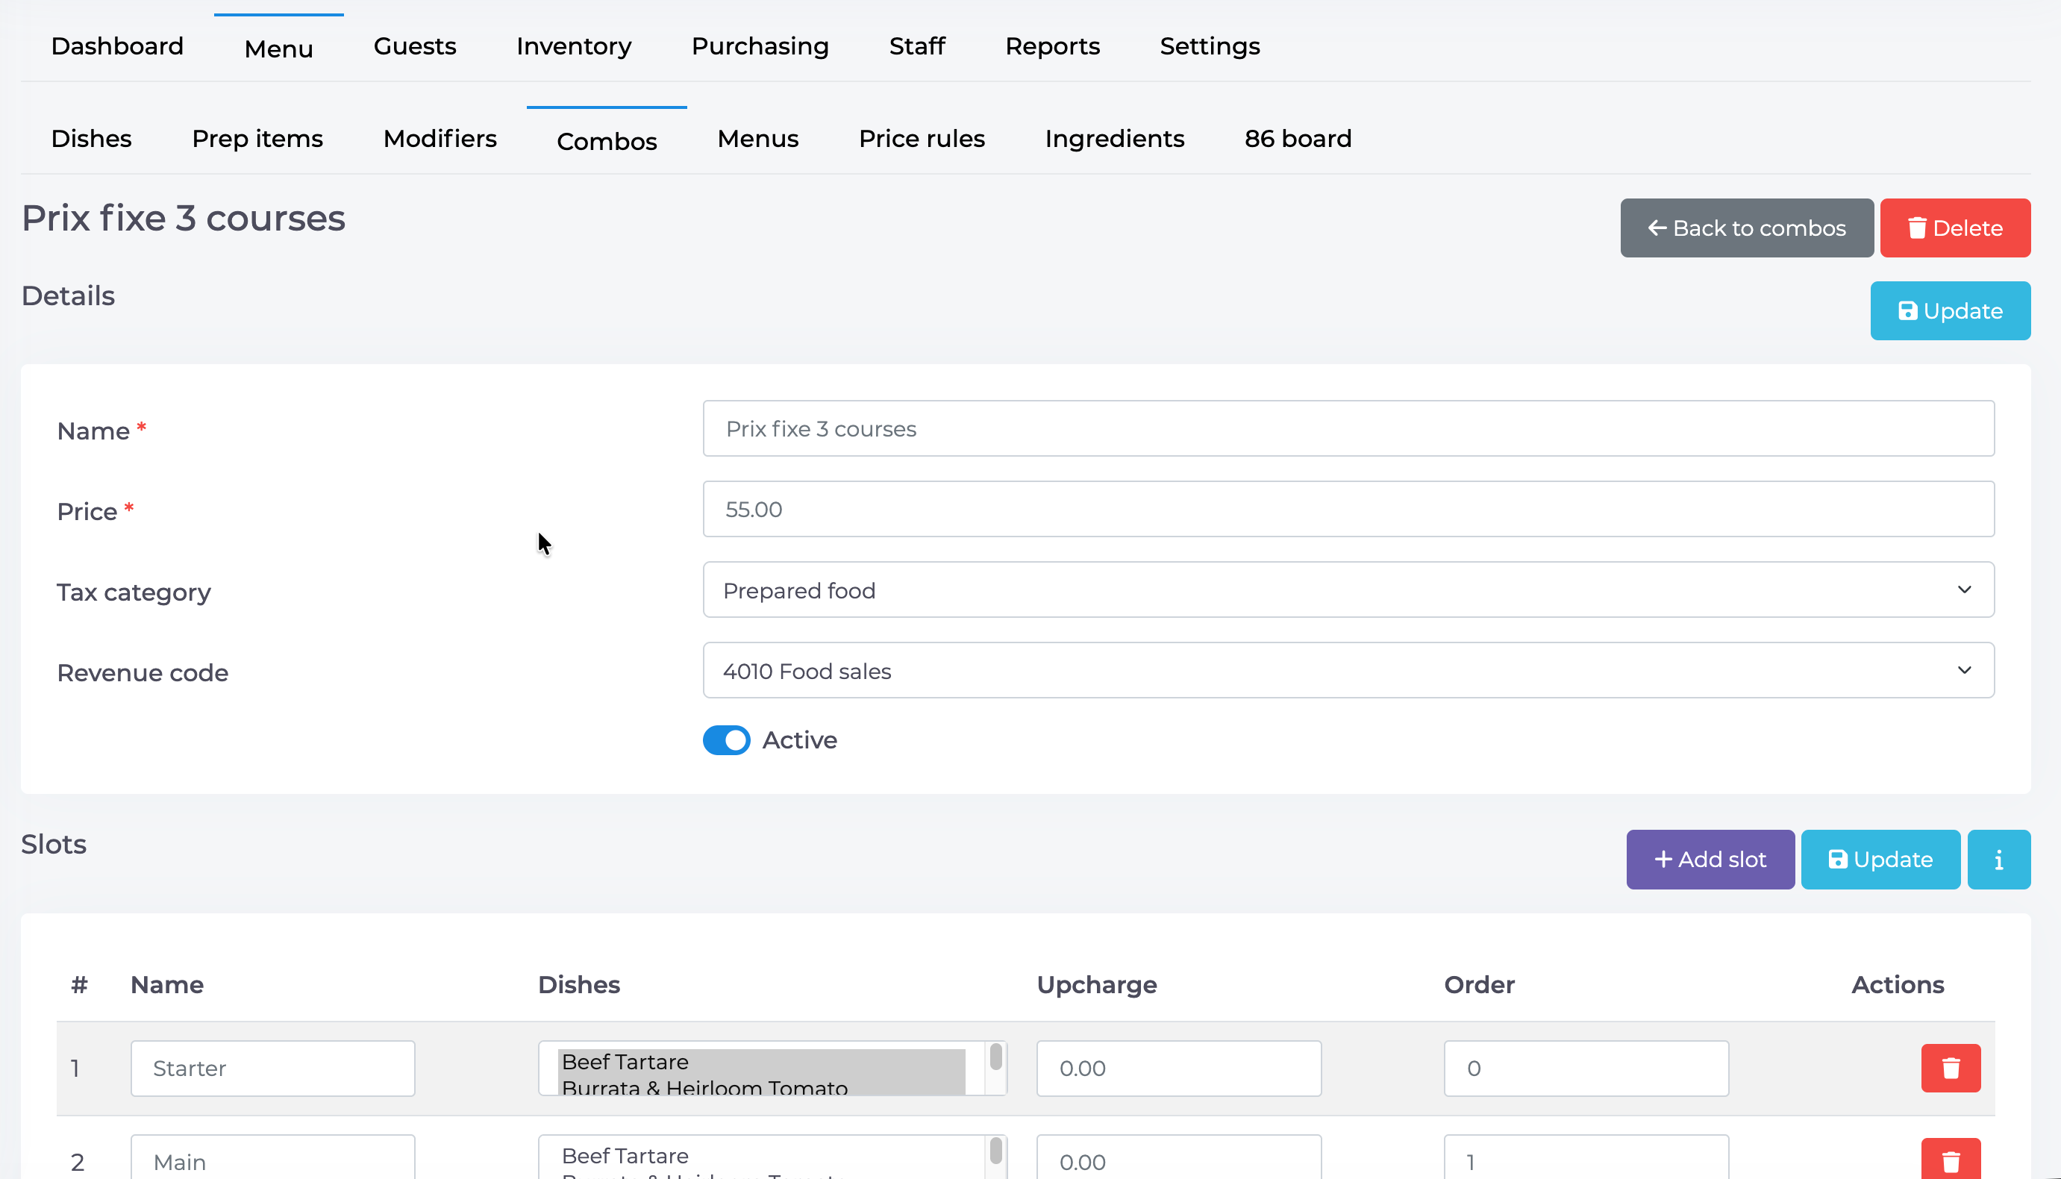Image resolution: width=2061 pixels, height=1179 pixels.
Task: Click the Add slot button
Action: (x=1710, y=859)
